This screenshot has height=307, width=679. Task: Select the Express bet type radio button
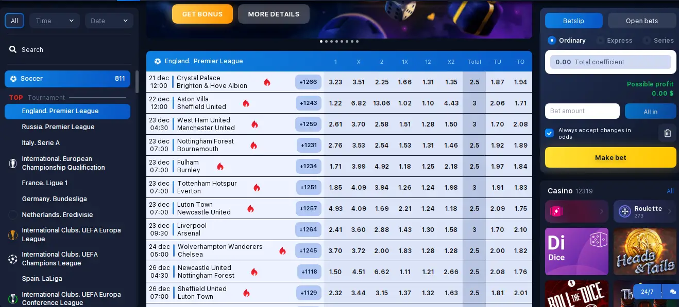(600, 40)
